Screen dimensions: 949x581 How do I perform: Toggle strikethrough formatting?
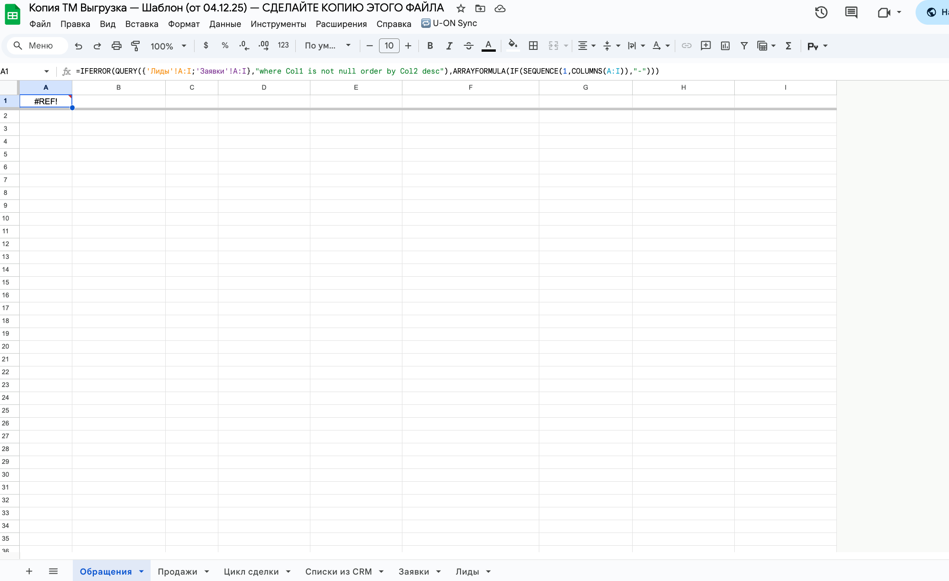468,46
